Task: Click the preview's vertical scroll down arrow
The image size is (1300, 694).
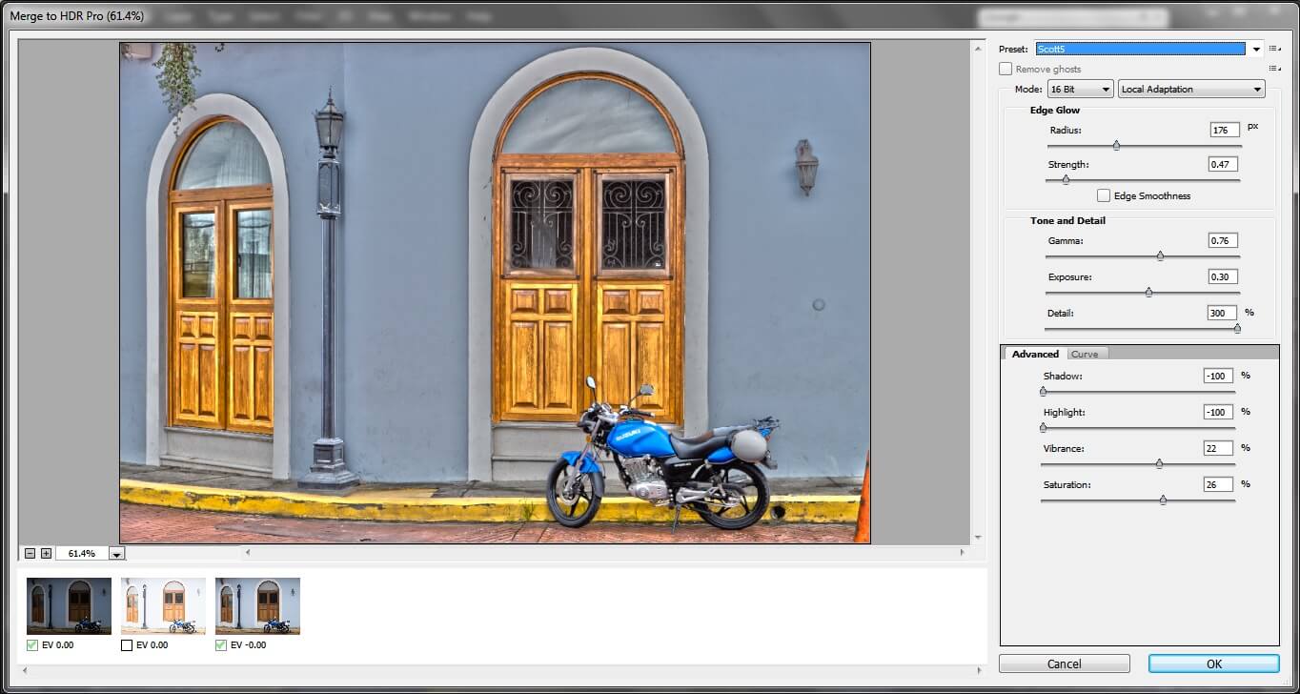Action: point(977,538)
